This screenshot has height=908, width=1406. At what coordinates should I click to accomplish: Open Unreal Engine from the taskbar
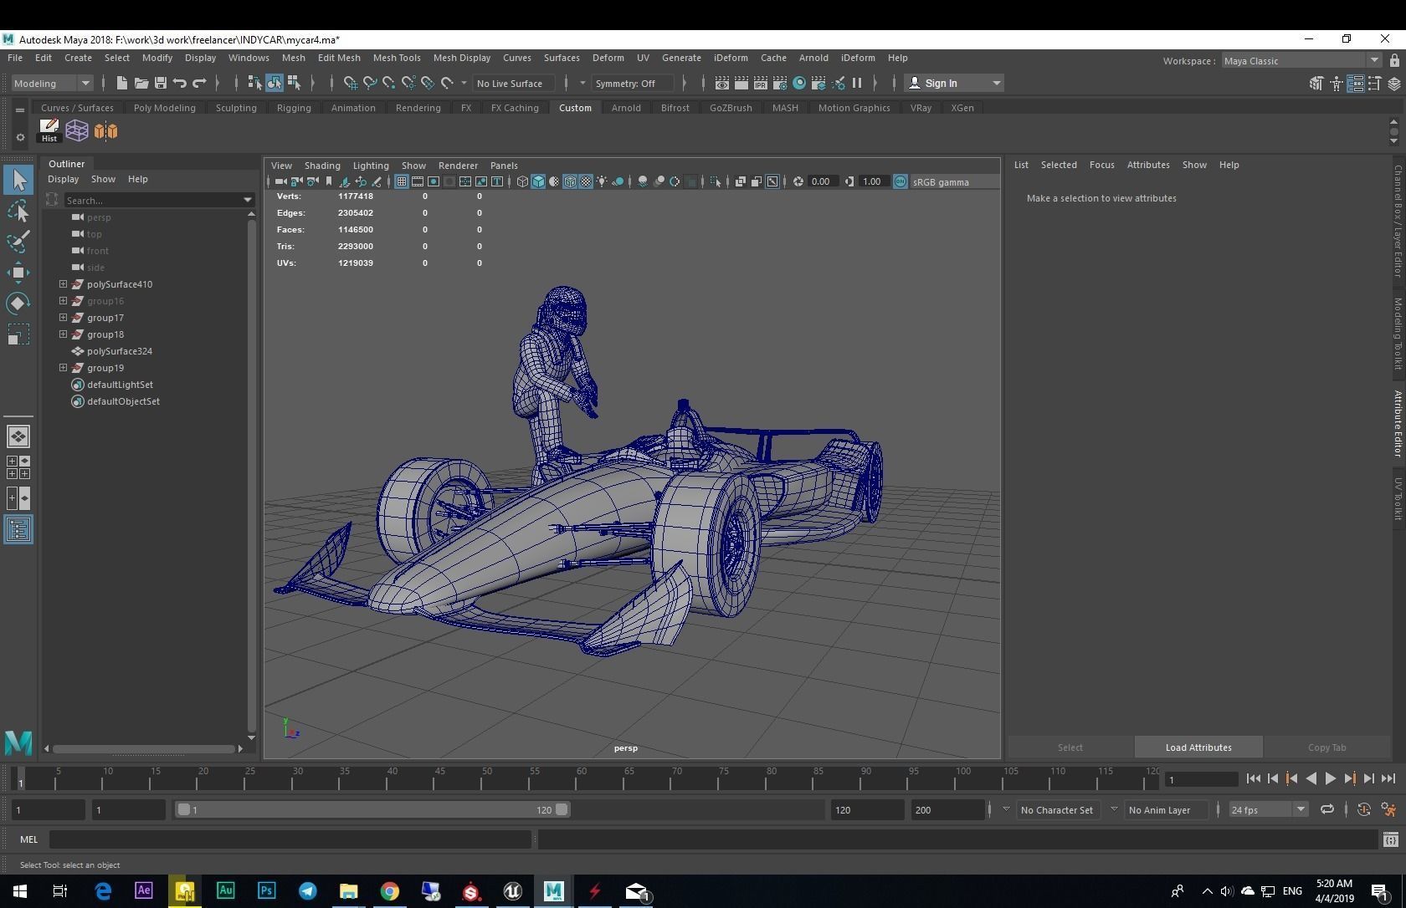point(512,891)
